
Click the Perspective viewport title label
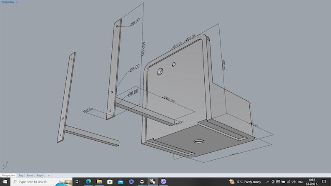[8, 2]
